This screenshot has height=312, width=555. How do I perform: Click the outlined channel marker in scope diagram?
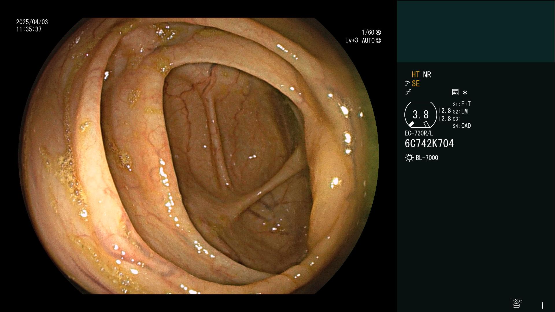427,124
